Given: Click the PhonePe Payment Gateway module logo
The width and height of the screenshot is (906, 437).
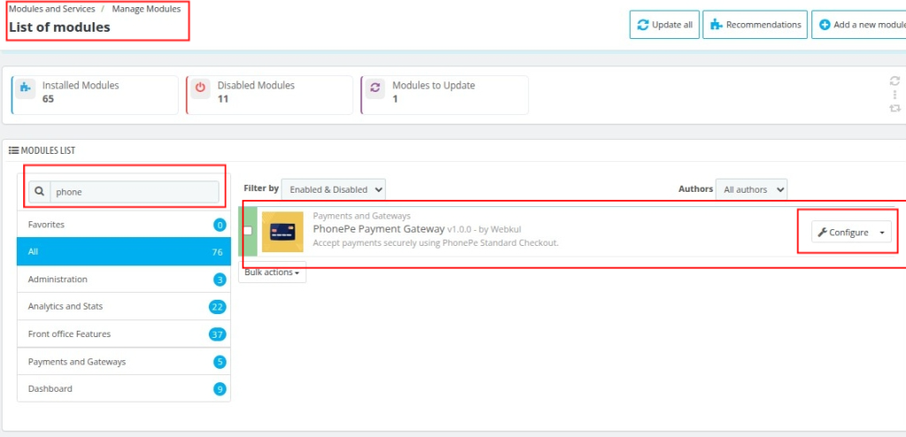Looking at the screenshot, I should point(282,232).
